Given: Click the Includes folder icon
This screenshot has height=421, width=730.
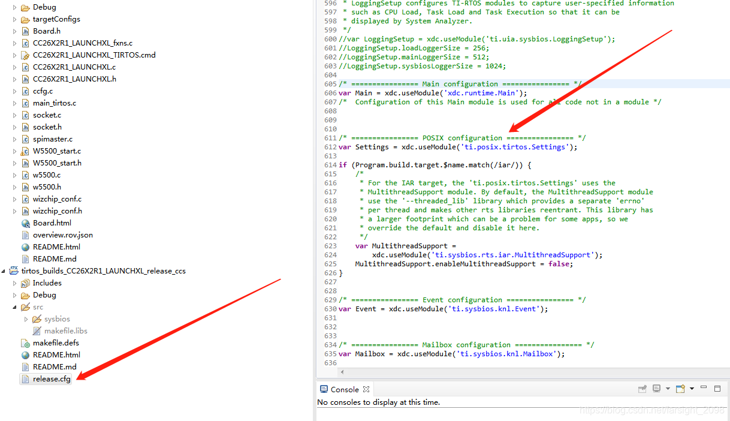Looking at the screenshot, I should [25, 283].
